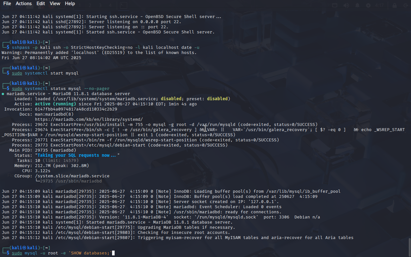Click 'Triggering myisam-recover' log line
The width and height of the screenshot is (411, 257).
(x=178, y=238)
